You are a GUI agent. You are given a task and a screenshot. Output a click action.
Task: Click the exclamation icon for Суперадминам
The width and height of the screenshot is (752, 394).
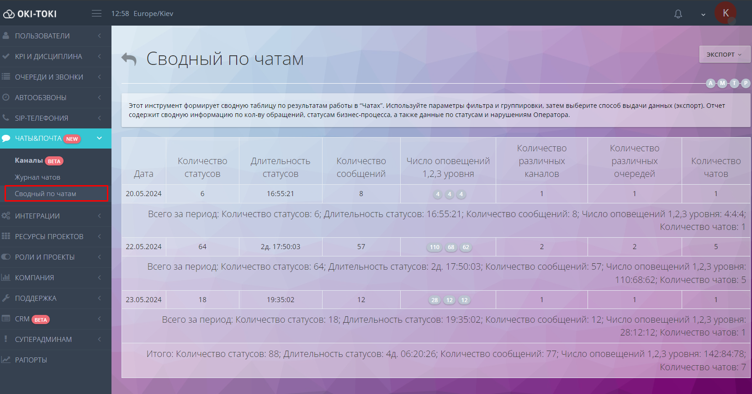[6, 339]
